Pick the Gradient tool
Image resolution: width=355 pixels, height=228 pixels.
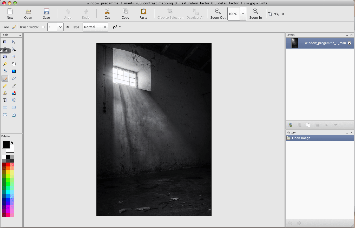(x=14, y=71)
